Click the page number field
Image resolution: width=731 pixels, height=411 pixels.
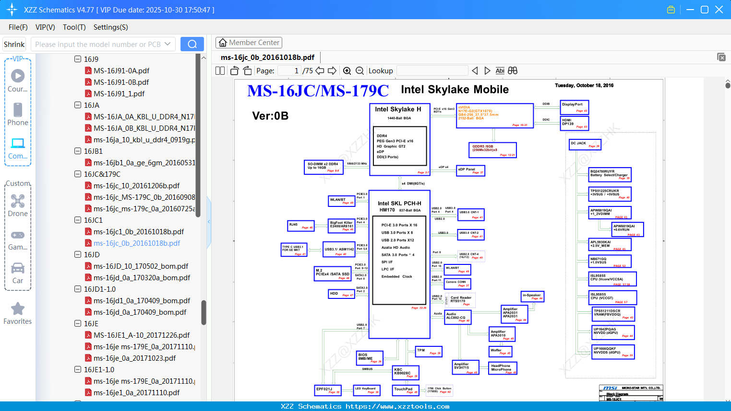(289, 71)
